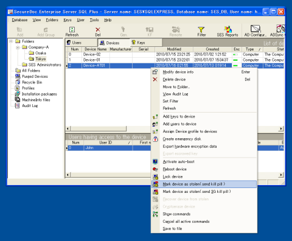Click the Add users to device icon
This screenshot has height=241, width=292.
[155, 124]
